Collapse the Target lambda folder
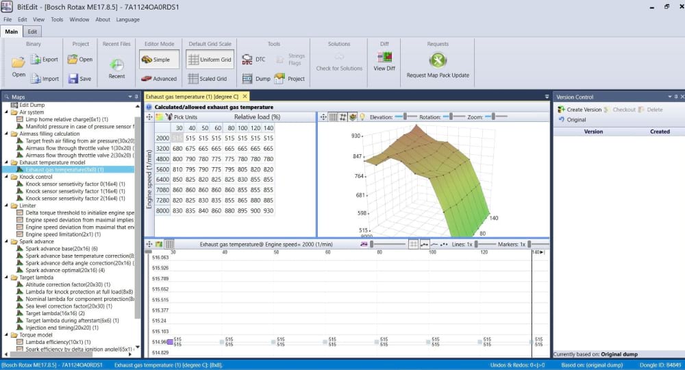This screenshot has width=685, height=370. click(6, 277)
